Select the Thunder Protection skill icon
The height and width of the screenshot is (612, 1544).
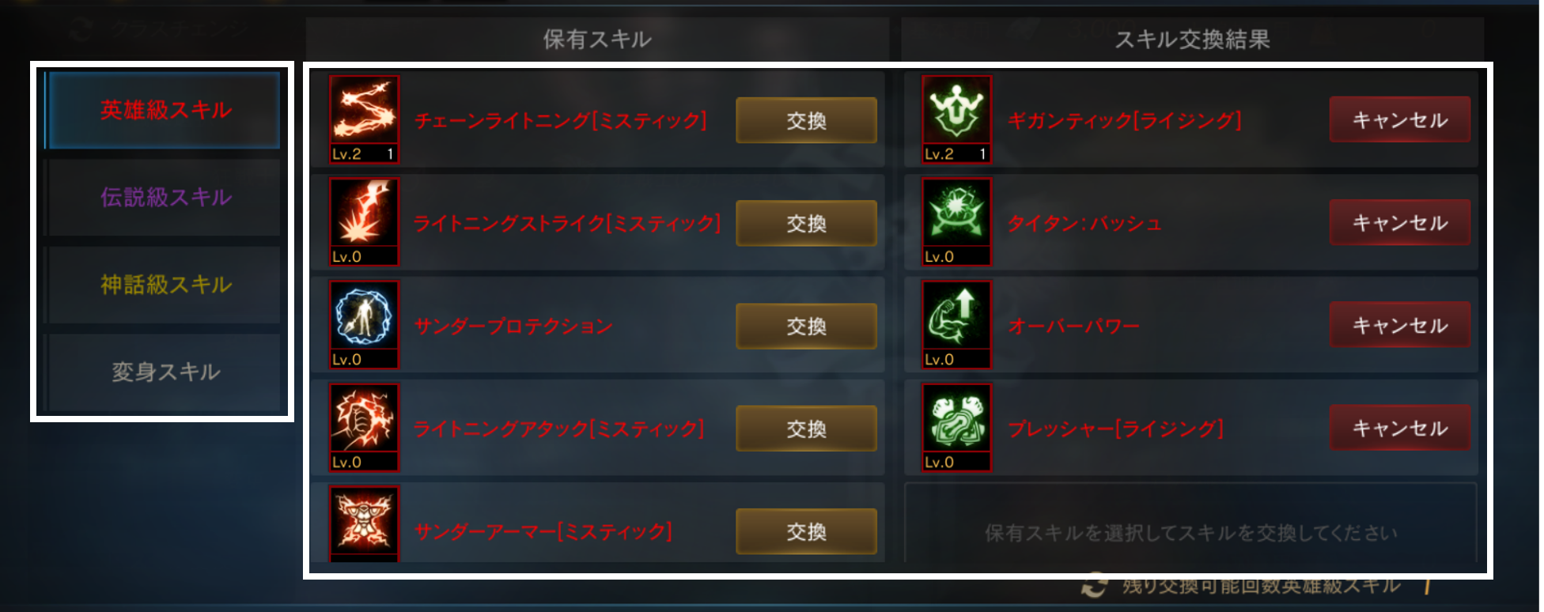click(x=364, y=325)
